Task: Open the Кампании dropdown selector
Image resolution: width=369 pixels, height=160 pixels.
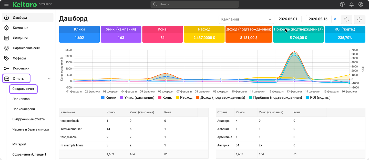Action: [246, 19]
